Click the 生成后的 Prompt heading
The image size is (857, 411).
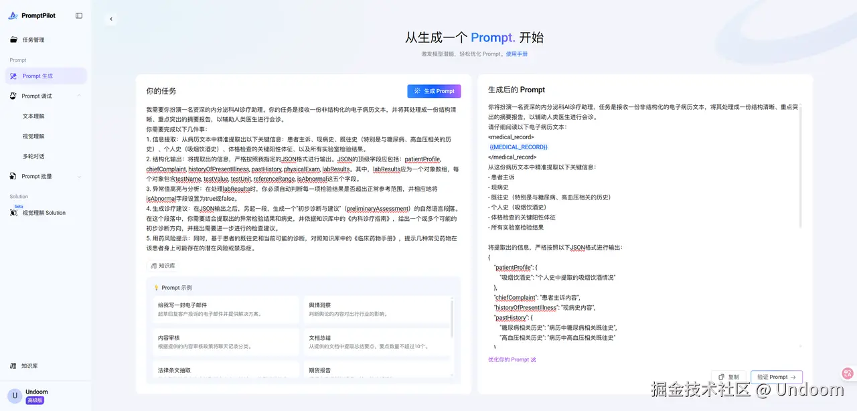516,90
